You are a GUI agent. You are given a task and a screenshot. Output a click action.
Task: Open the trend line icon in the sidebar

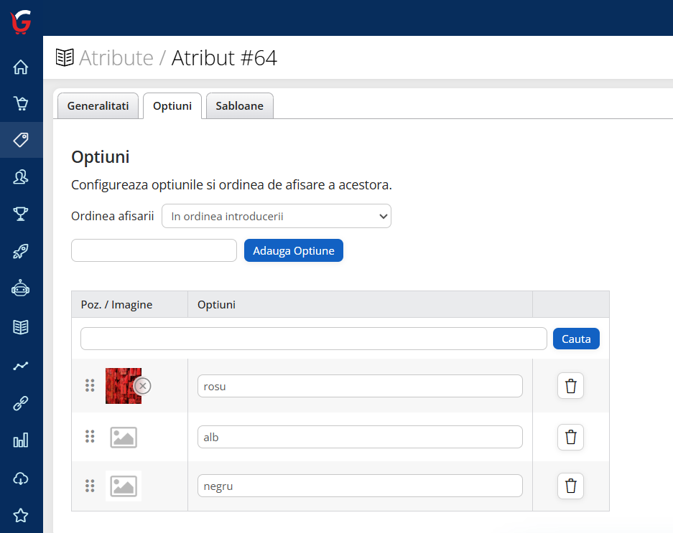(21, 366)
